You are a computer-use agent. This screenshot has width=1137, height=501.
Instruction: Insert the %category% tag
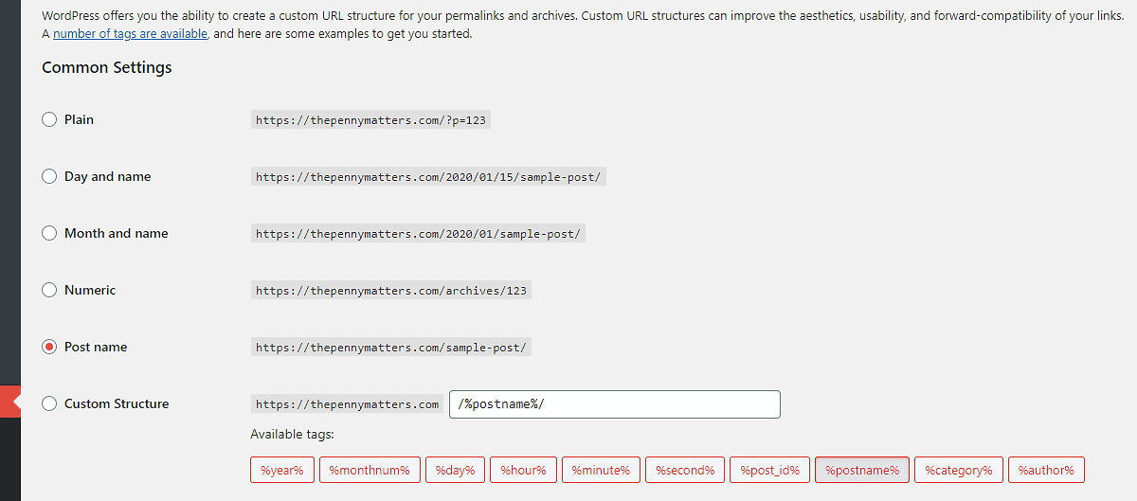coord(958,470)
